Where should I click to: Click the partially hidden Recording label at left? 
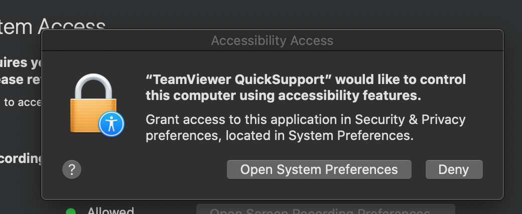(21, 159)
